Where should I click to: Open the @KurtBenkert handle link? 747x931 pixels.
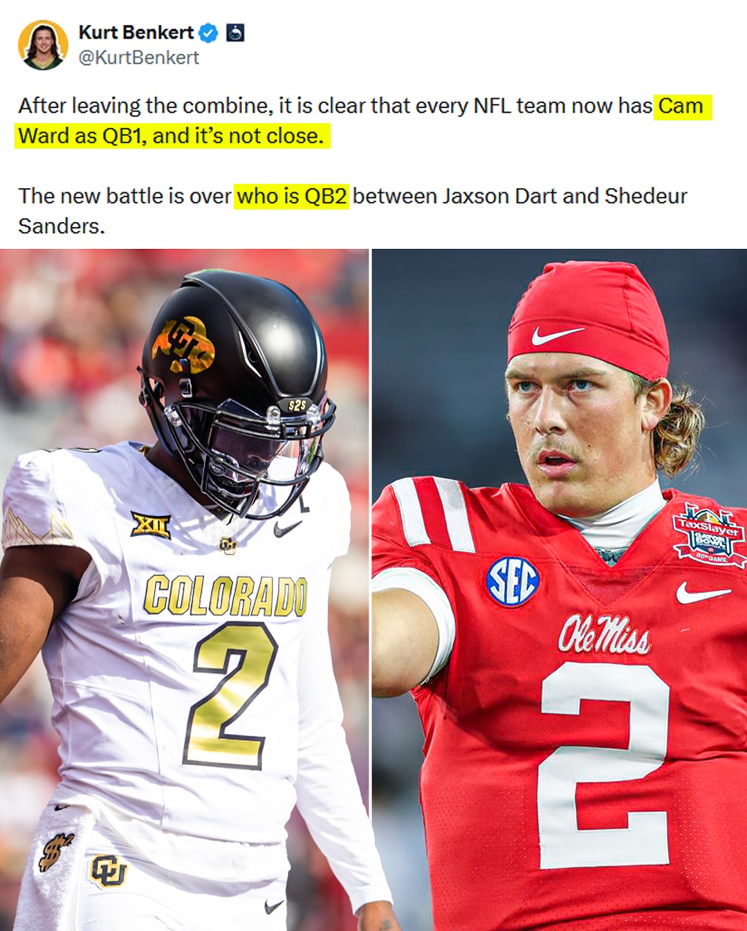click(x=139, y=57)
